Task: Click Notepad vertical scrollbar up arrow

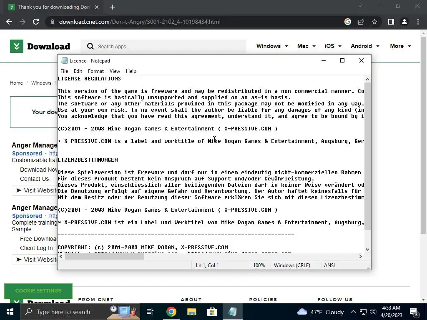Action: point(368,79)
